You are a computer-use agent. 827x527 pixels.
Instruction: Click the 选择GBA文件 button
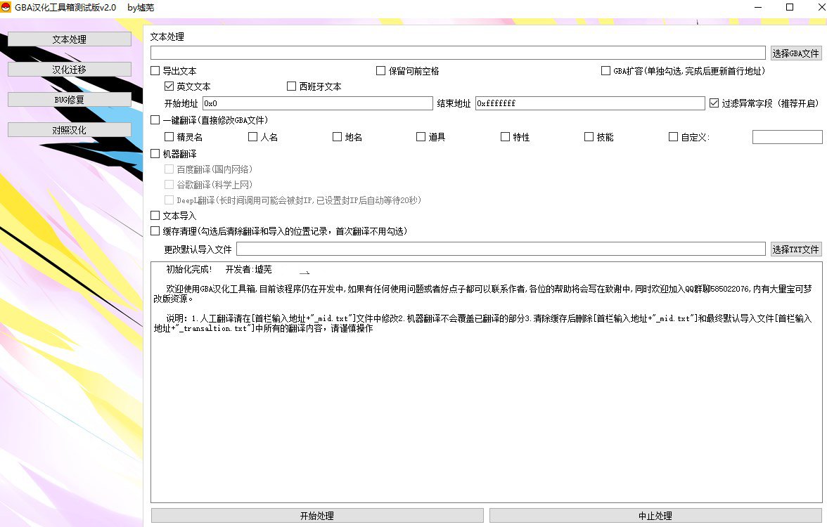[x=795, y=53]
